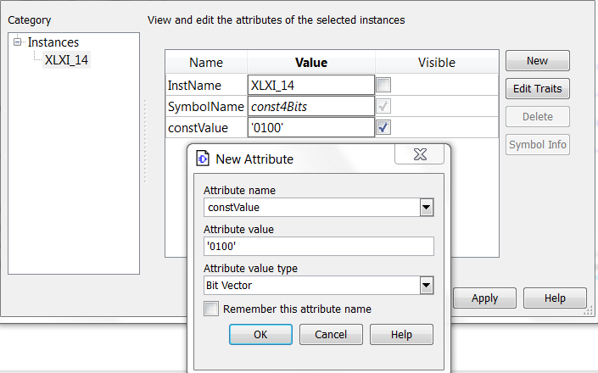Image resolution: width=598 pixels, height=373 pixels.
Task: Click the New Attribute dialog title icon
Action: [203, 159]
